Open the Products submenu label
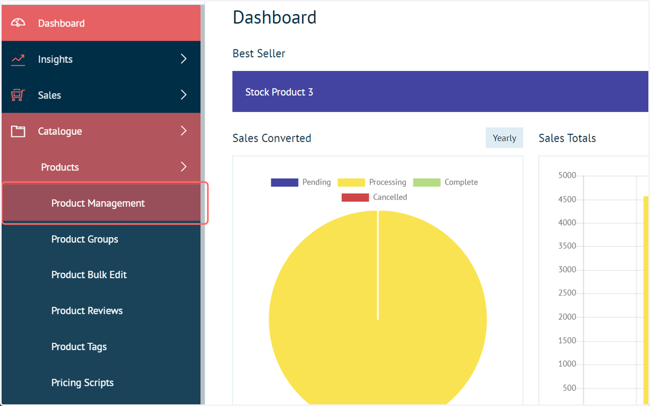This screenshot has height=406, width=650. [x=60, y=167]
